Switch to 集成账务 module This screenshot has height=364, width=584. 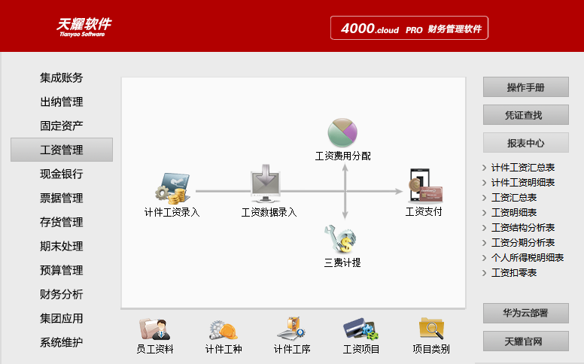[x=62, y=77]
